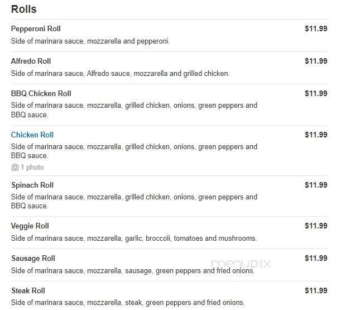Screen dimensions: 341x310
Task: Click the Veggie Roll item title
Action: click(x=30, y=226)
